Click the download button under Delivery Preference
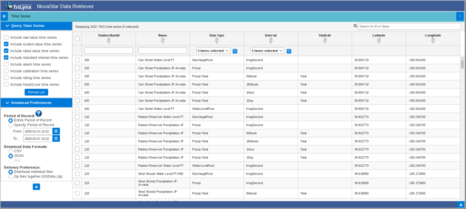 36,187
